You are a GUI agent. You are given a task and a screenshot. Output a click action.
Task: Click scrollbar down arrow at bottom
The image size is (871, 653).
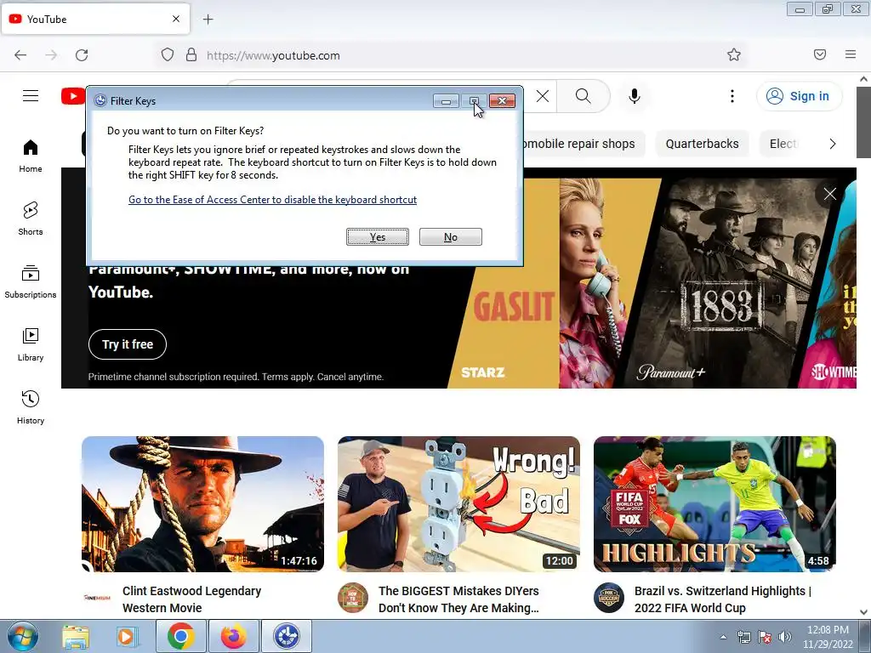pos(863,612)
